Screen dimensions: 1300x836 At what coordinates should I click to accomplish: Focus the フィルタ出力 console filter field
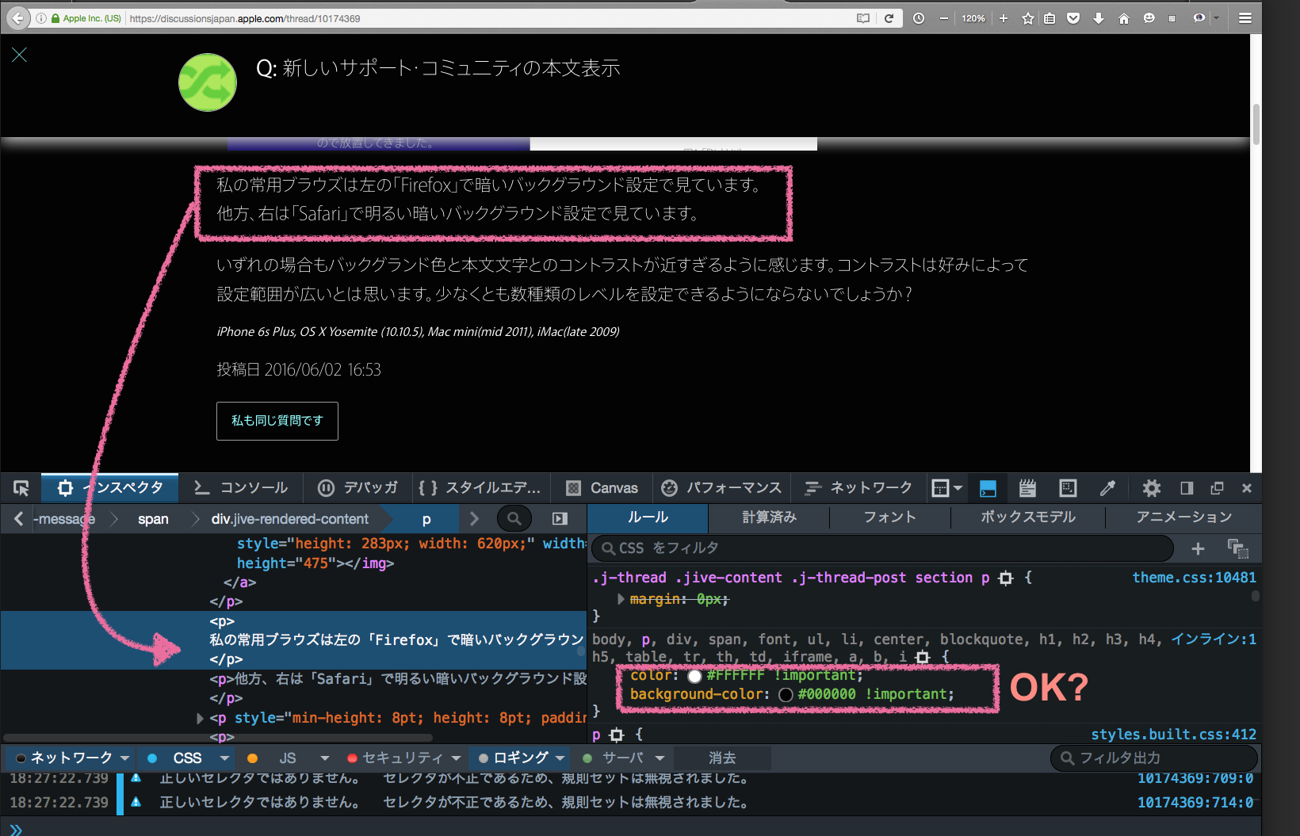point(1154,758)
